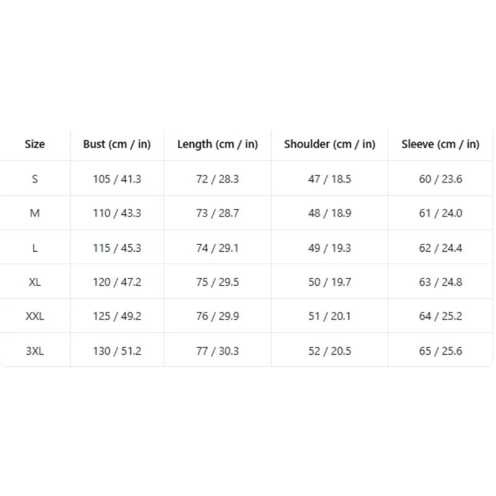This screenshot has width=496, height=496.
Task: Select length value 73 / 28.7
Action: (218, 213)
